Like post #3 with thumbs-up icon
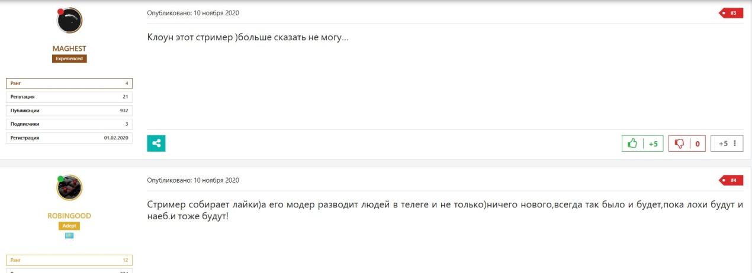752x273 pixels. coord(633,144)
